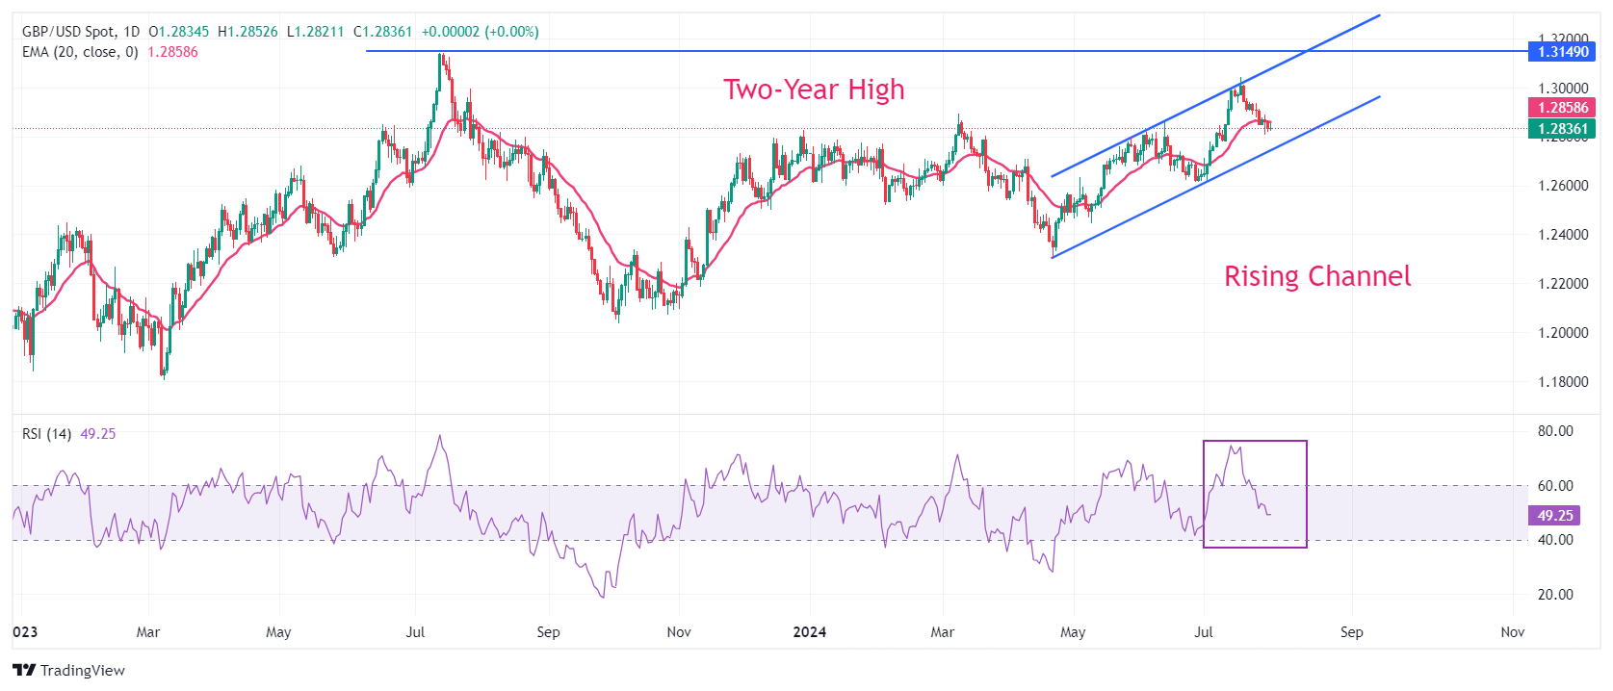Click the 1.26000 level on price axis
This screenshot has width=1613, height=691.
(x=1563, y=186)
